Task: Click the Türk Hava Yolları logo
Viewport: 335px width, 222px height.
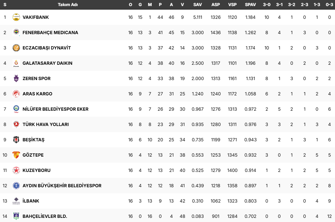Action: [16, 124]
